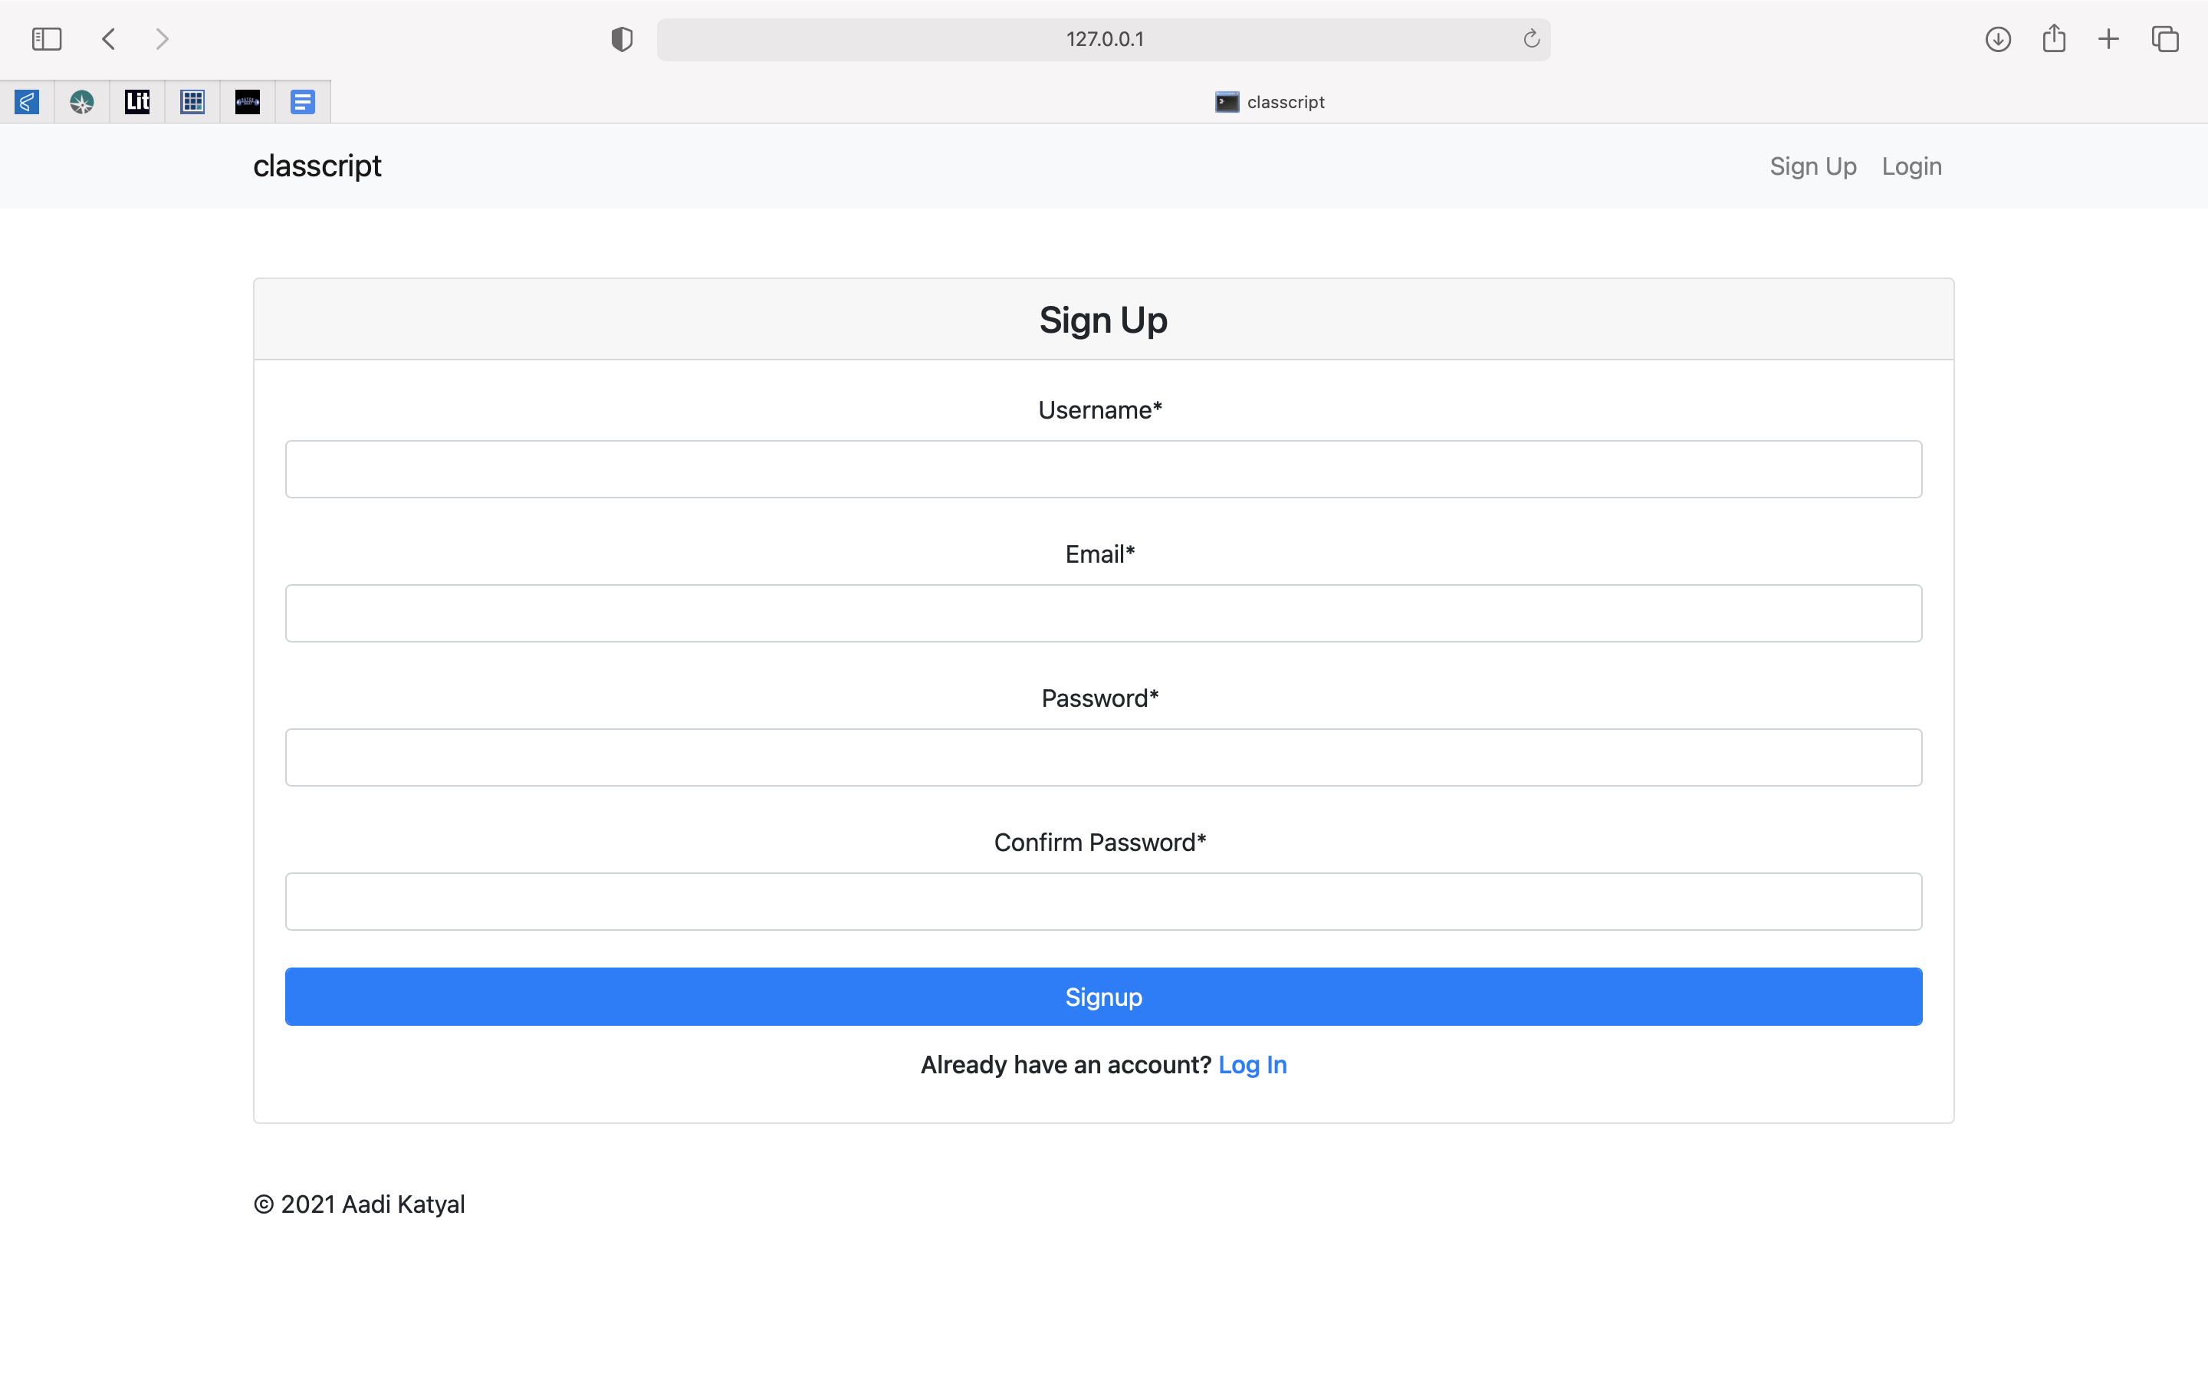Open the Safari downloads list
The height and width of the screenshot is (1380, 2208).
click(x=1997, y=39)
